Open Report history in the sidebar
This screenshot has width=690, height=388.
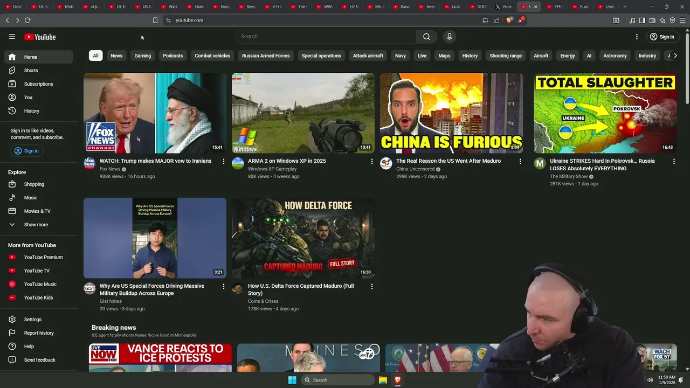[x=38, y=333]
